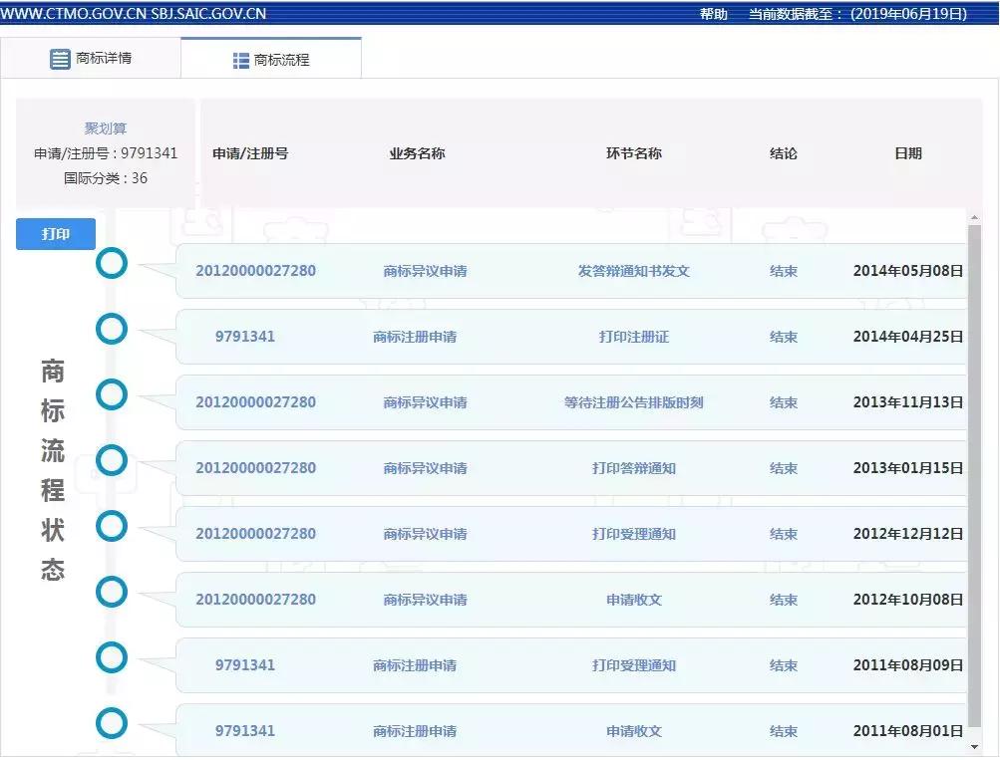Screen dimensions: 1000x760
Task: Click the timeline circle next to the 2011年08月01日 申请收文 entry
Action: click(112, 724)
